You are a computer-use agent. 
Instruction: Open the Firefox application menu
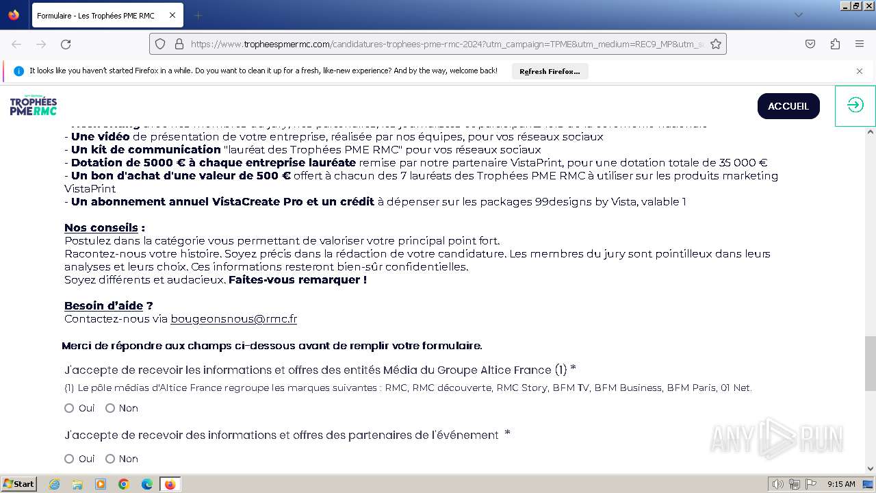coord(860,44)
